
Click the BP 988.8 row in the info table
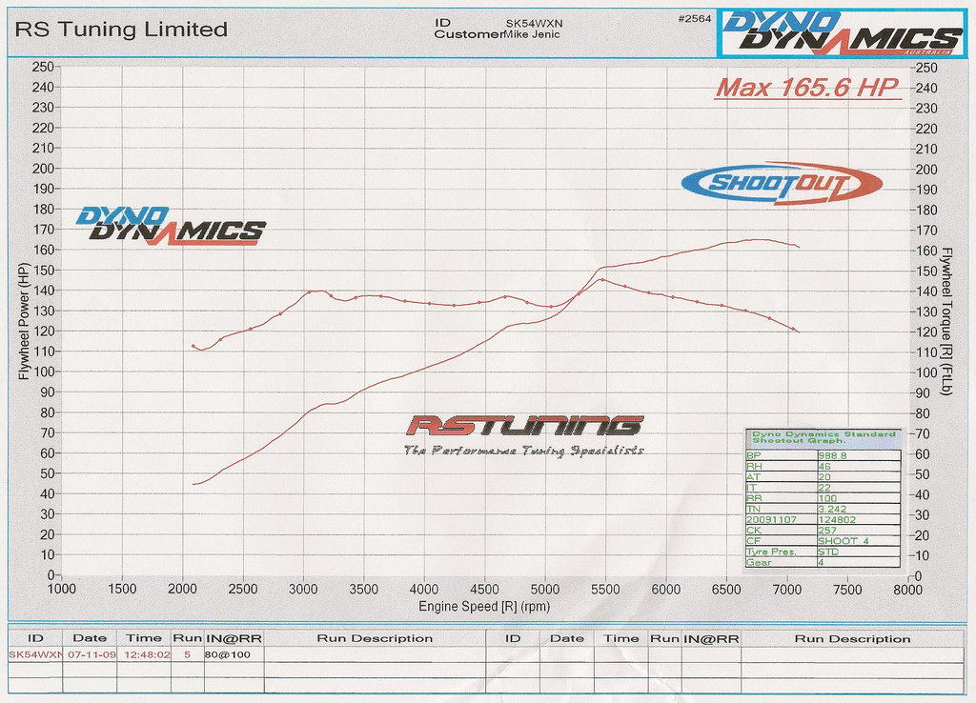[823, 455]
